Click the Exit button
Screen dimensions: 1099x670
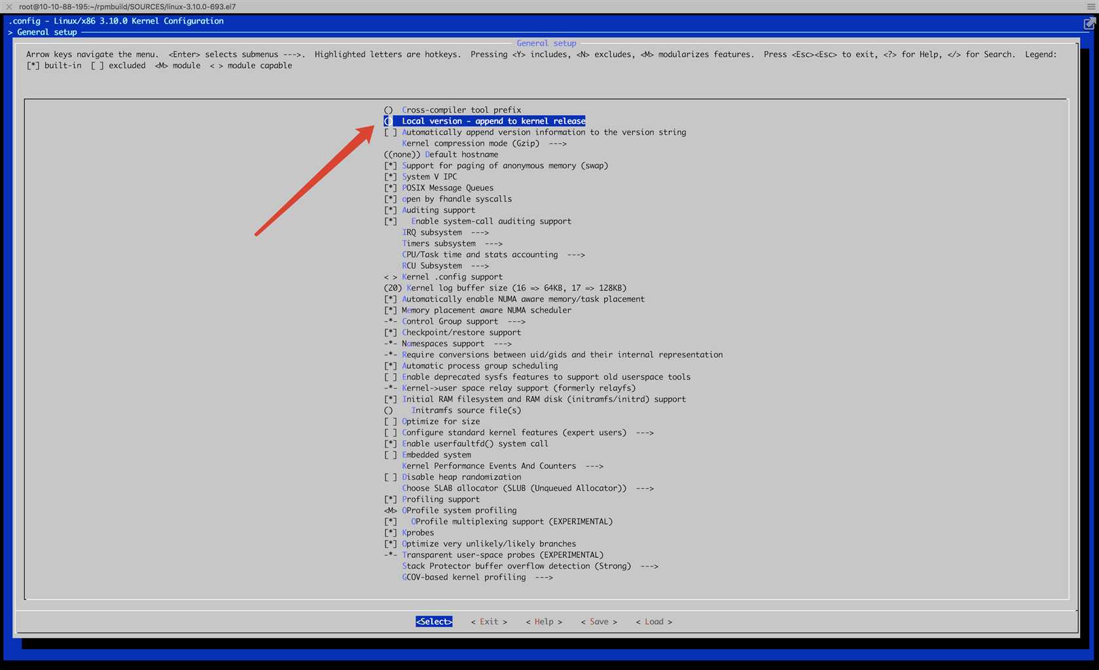click(489, 622)
